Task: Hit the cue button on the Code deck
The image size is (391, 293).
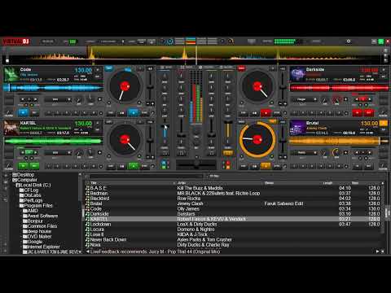Action: pos(34,112)
